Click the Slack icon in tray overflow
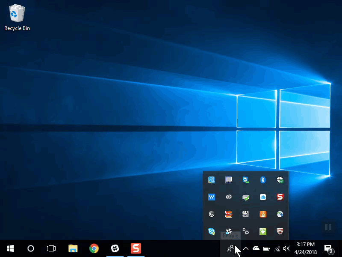 click(x=229, y=230)
